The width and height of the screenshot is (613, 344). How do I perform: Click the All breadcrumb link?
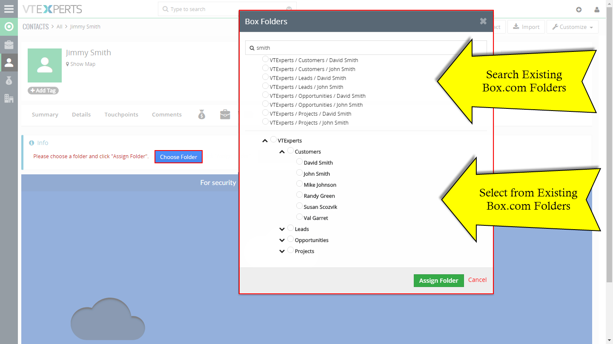pos(60,27)
